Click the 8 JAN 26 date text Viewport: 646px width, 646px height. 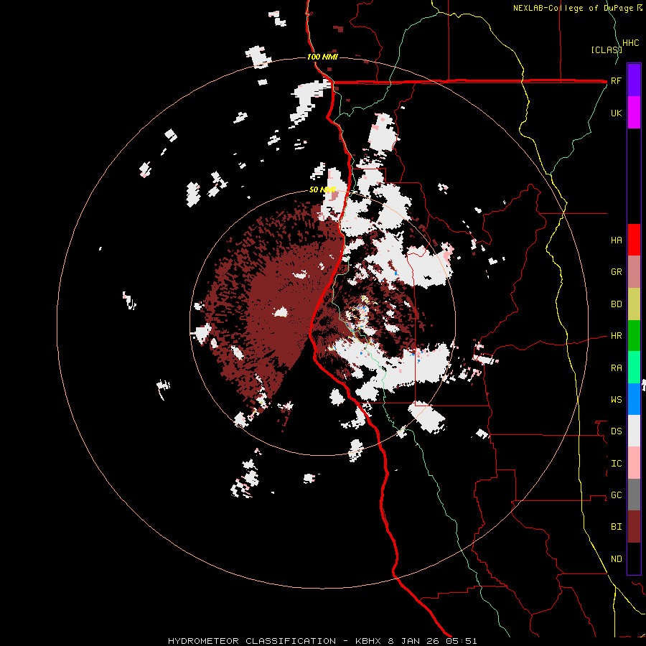coord(413,641)
